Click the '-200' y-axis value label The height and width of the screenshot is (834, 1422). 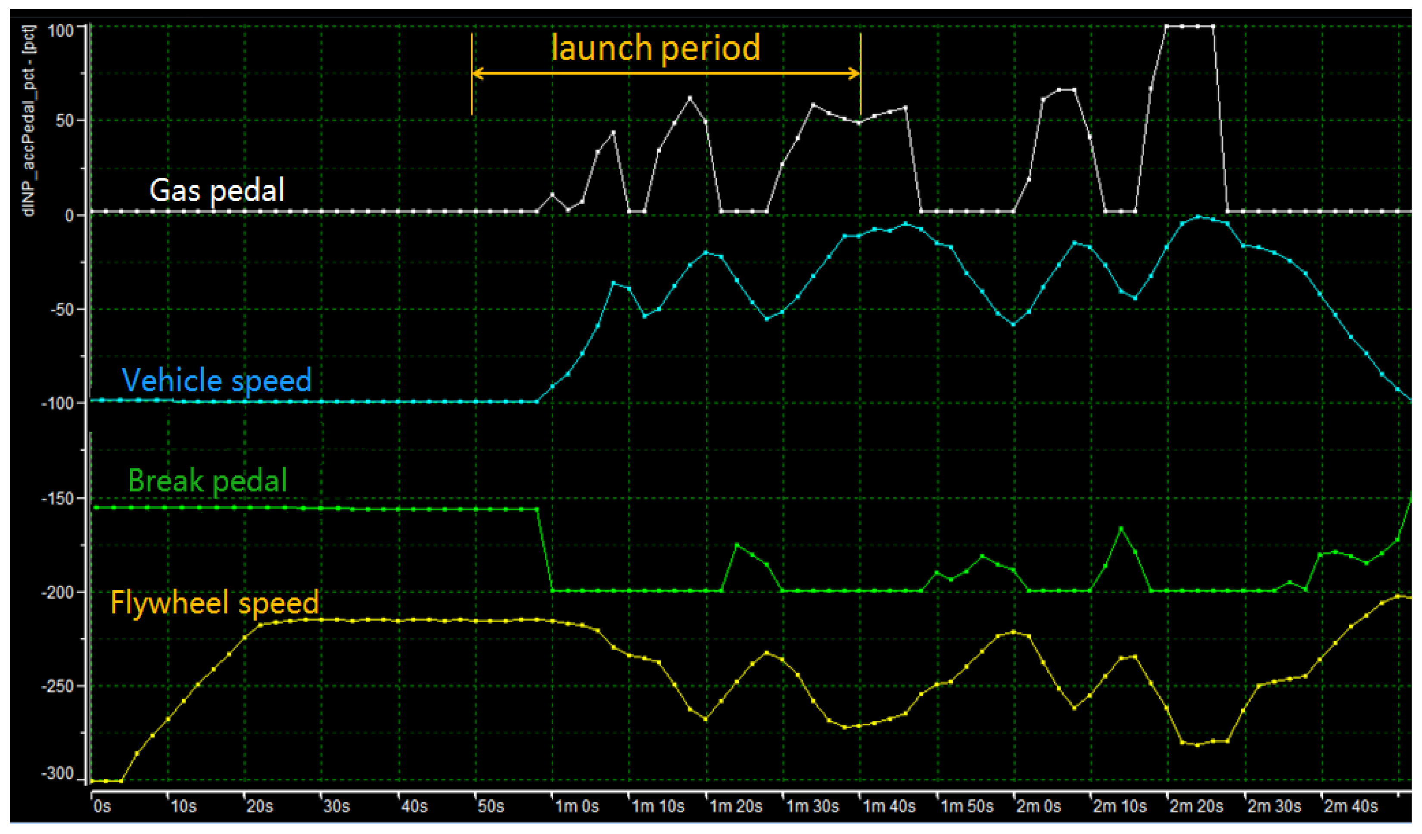pos(58,592)
